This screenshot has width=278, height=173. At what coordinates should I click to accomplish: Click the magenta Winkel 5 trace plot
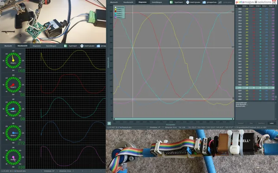pos(66,157)
